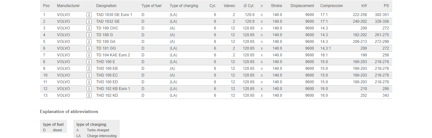Open info icon for TD 100 GA

tap(89, 42)
